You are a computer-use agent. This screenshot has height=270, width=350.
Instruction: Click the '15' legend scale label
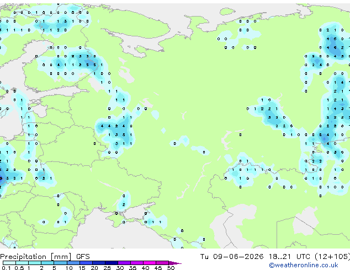click(82, 268)
